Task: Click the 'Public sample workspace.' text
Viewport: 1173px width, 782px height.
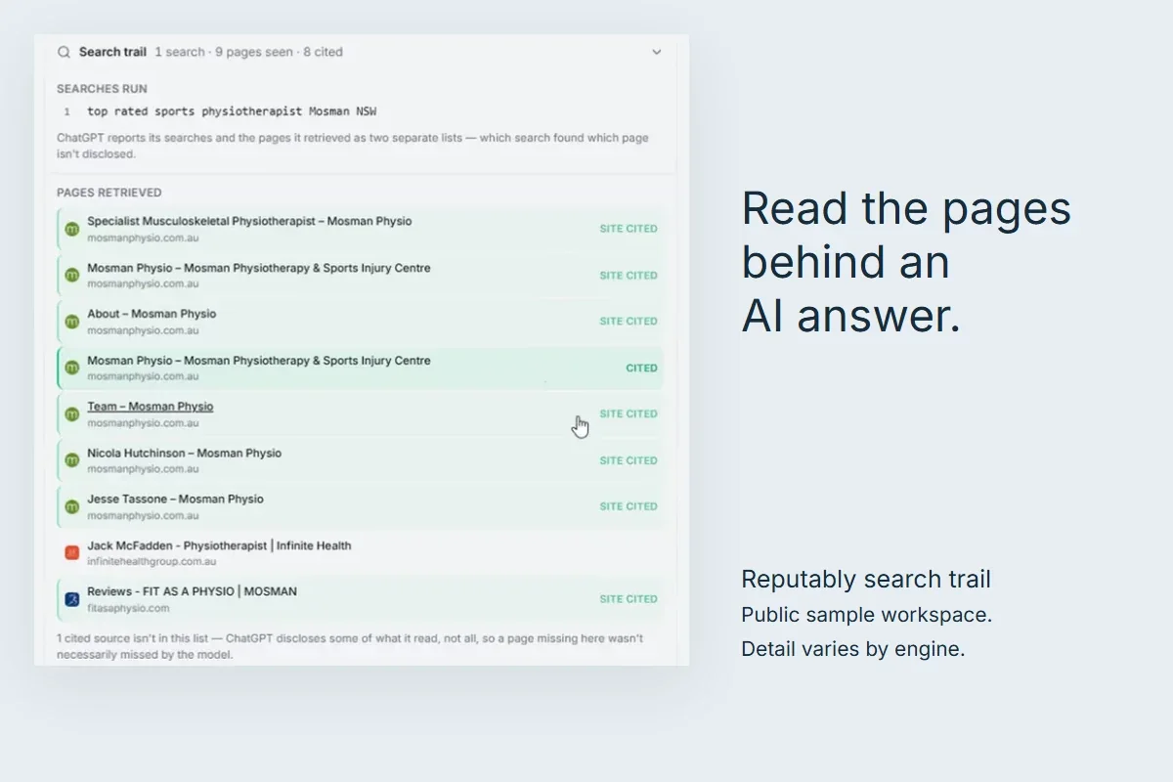Action: click(866, 615)
